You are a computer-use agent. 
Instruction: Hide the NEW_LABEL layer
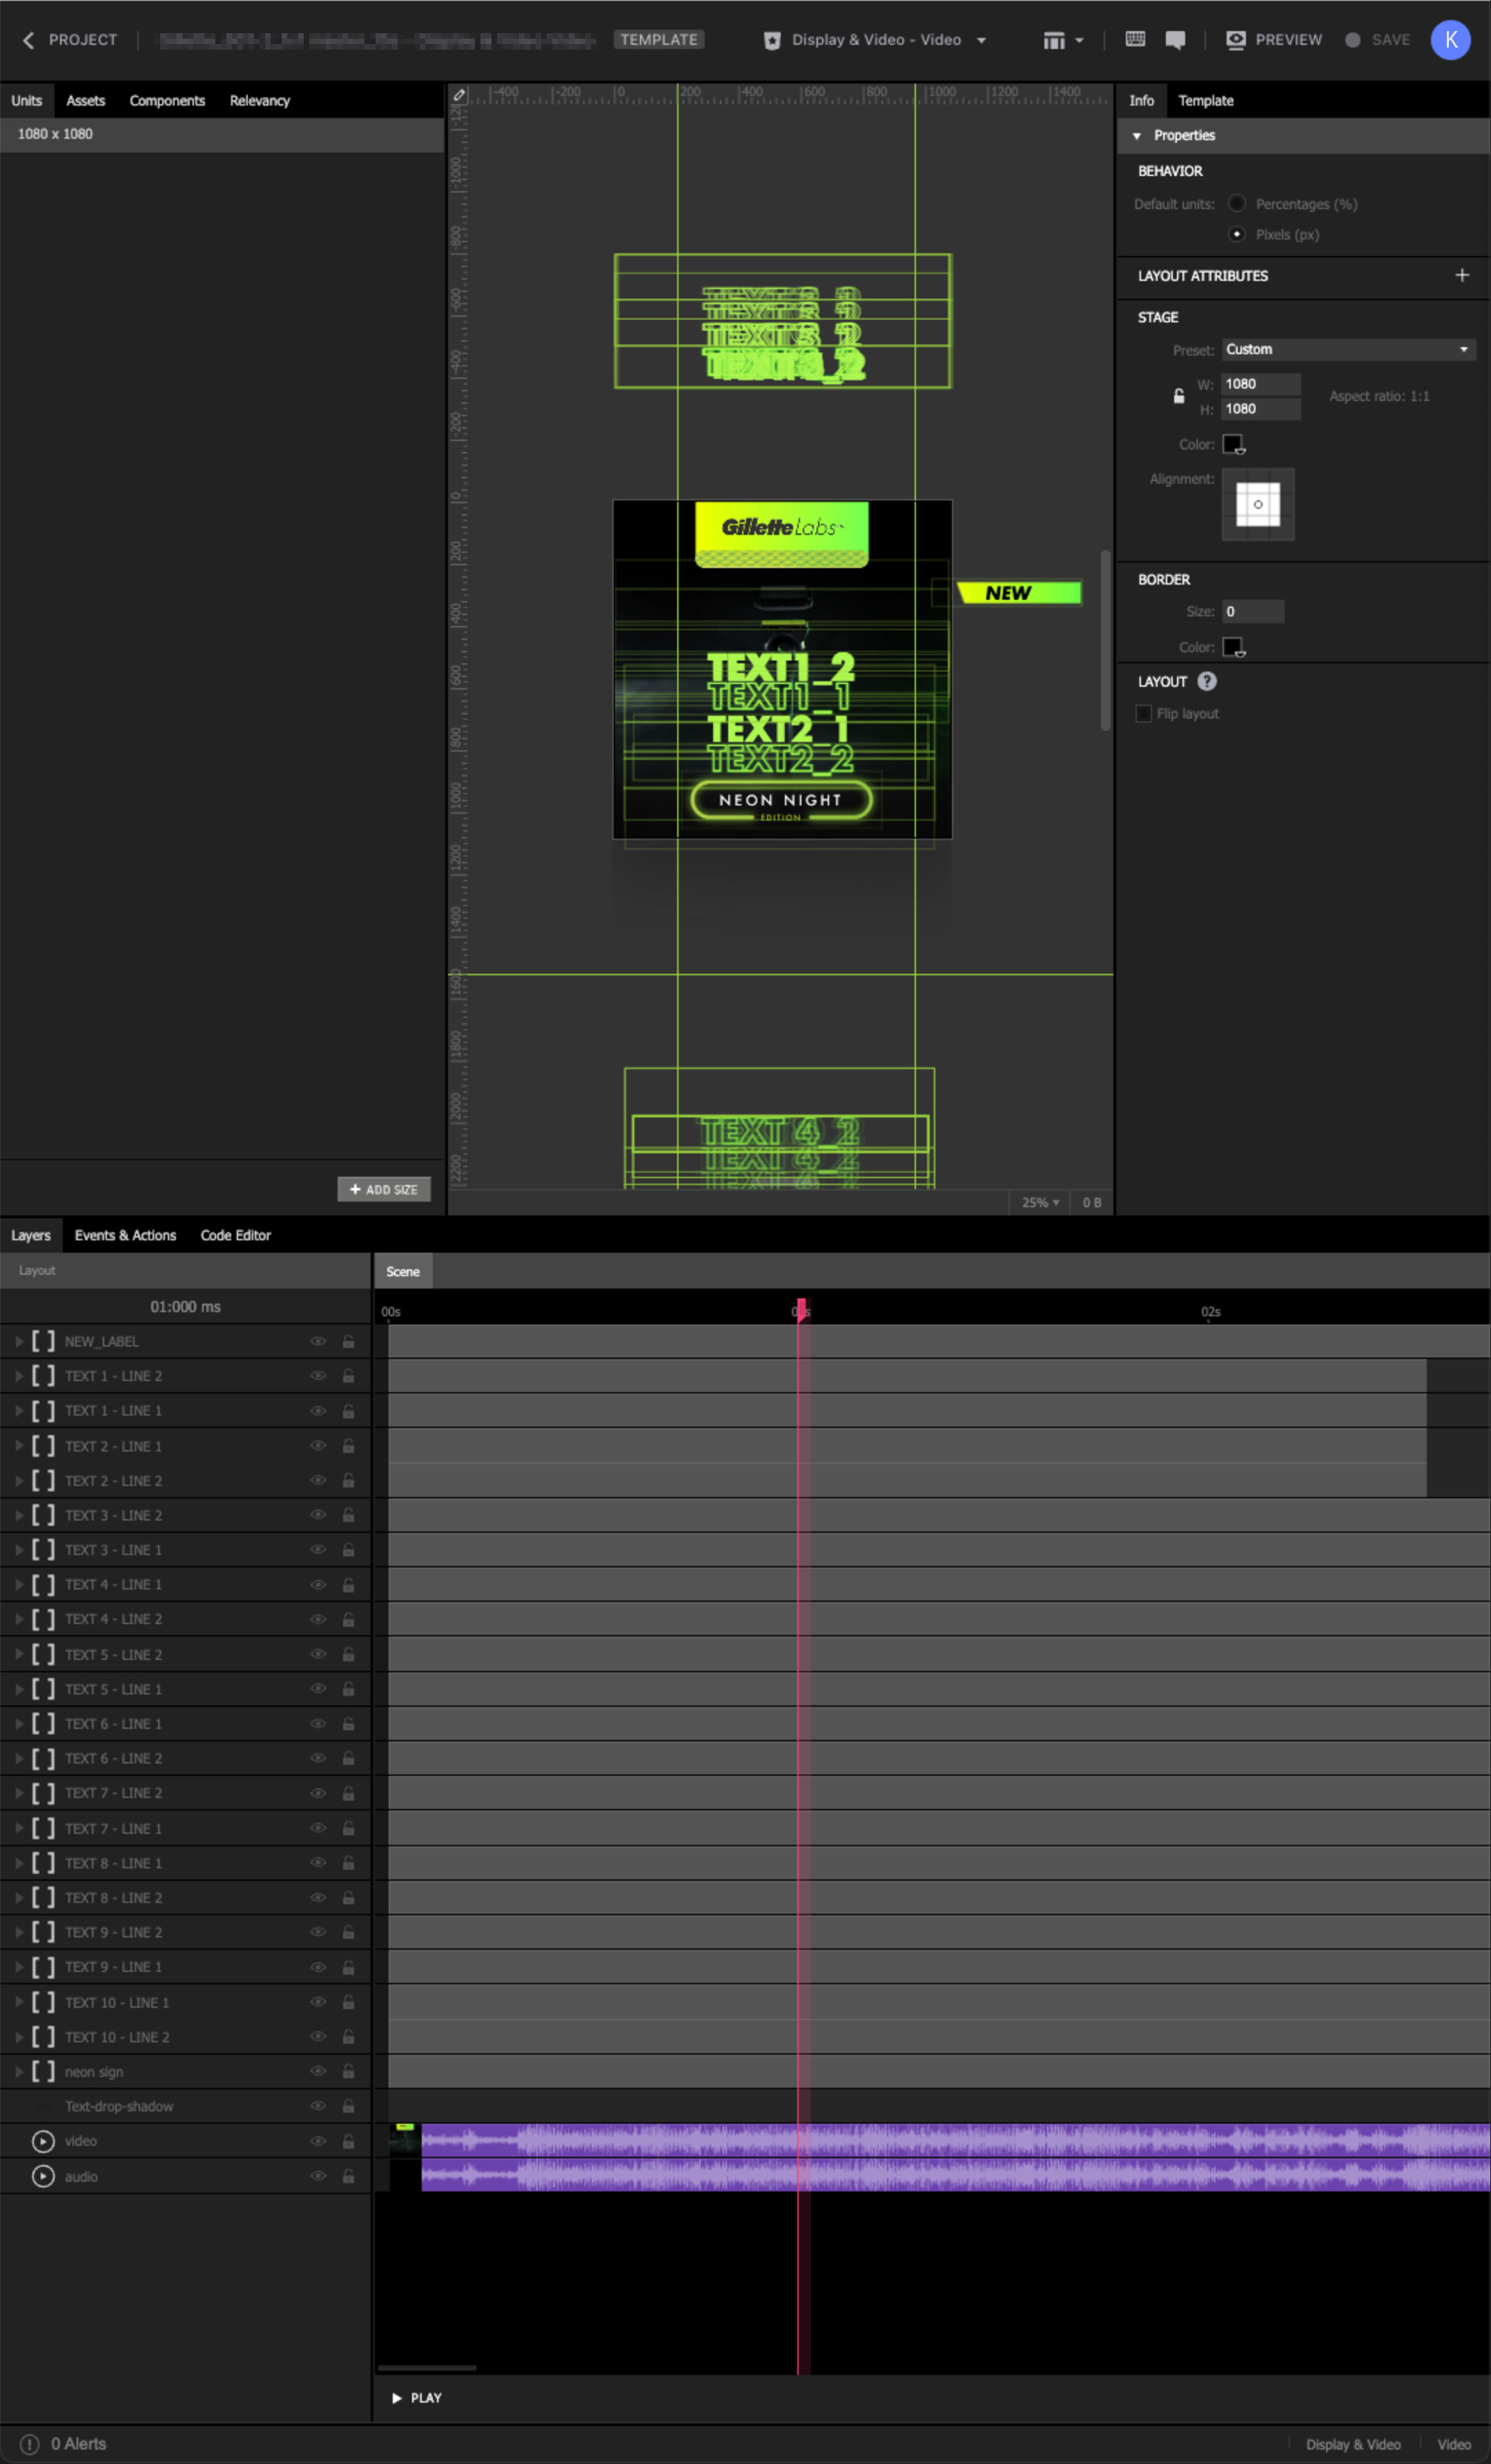click(x=318, y=1342)
